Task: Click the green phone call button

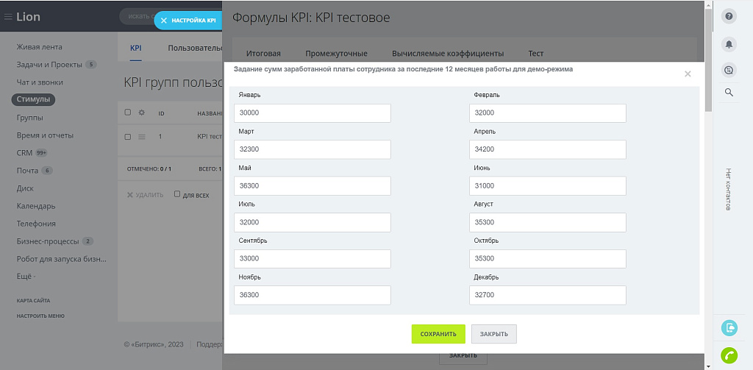Action: click(x=729, y=355)
